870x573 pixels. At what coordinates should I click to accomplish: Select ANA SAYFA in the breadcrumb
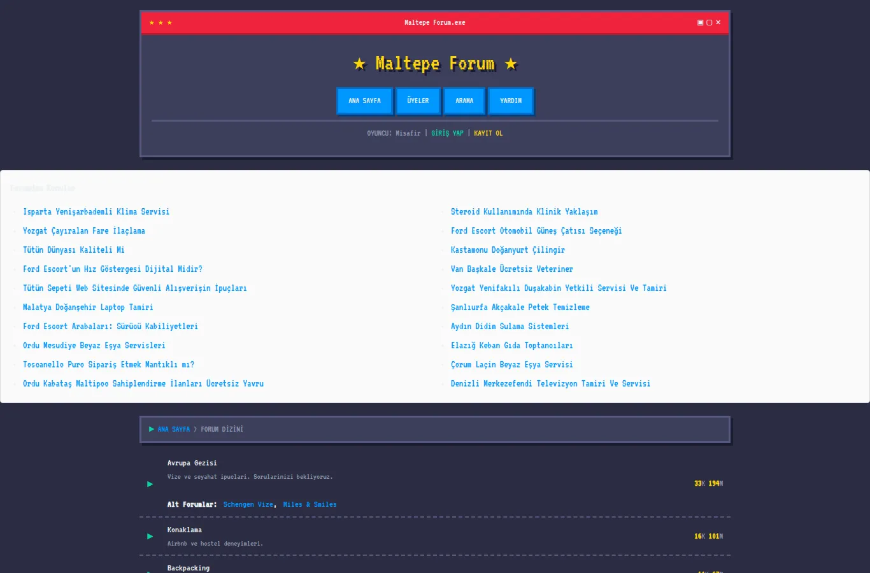174,429
